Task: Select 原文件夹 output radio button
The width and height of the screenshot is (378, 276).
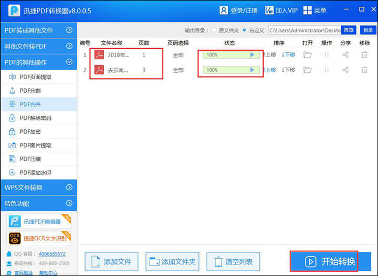Action: pos(214,30)
